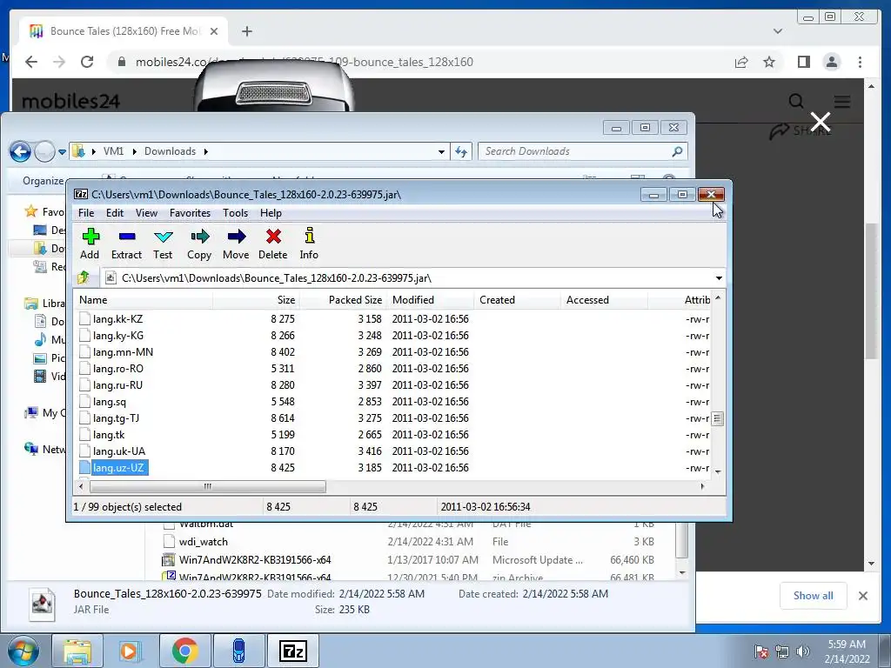Click VM1 in Explorer breadcrumb

coord(113,151)
